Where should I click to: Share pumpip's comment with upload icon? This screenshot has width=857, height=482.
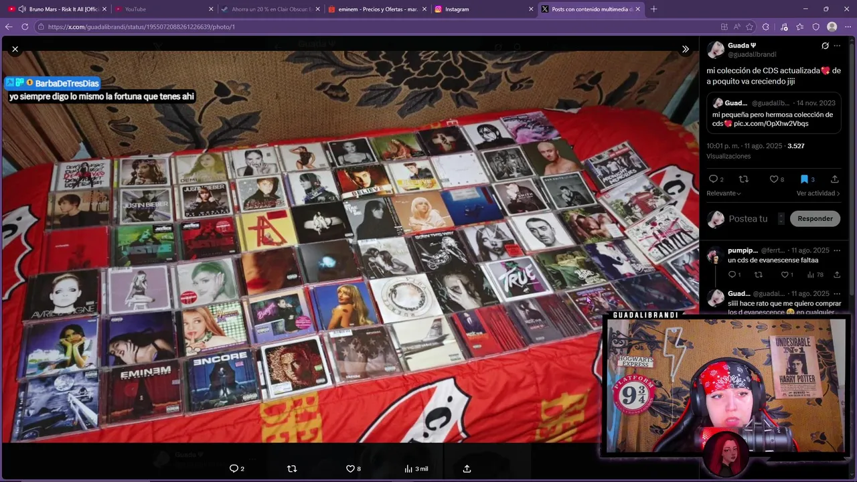837,274
